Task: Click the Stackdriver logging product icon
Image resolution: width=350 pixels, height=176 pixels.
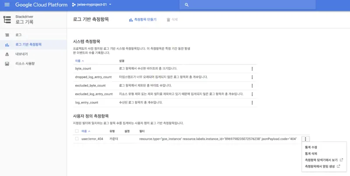Action: pyautogui.click(x=7, y=19)
